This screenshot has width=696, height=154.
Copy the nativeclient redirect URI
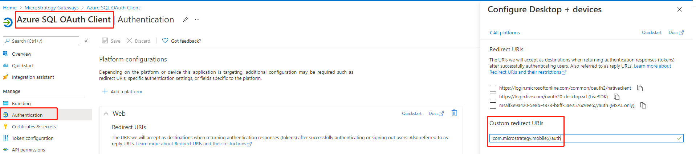(x=640, y=88)
